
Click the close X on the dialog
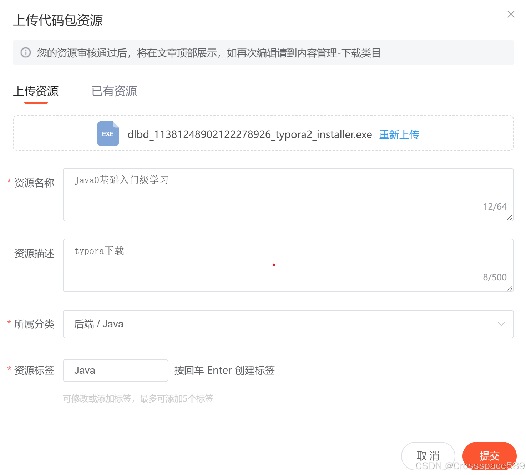coord(511,14)
